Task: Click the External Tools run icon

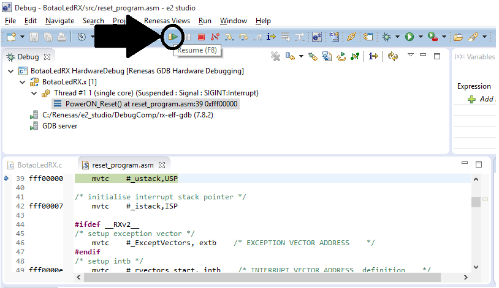Action: 433,37
